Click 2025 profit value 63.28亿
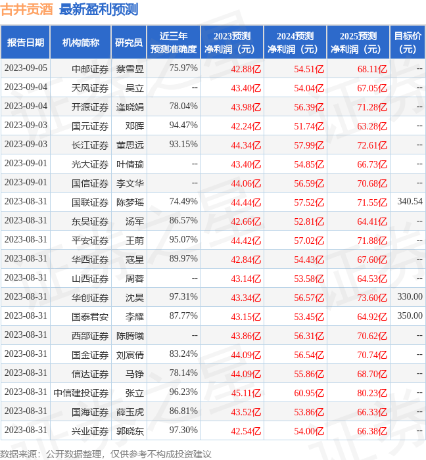Image resolution: width=426 pixels, height=460 pixels. [x=372, y=126]
